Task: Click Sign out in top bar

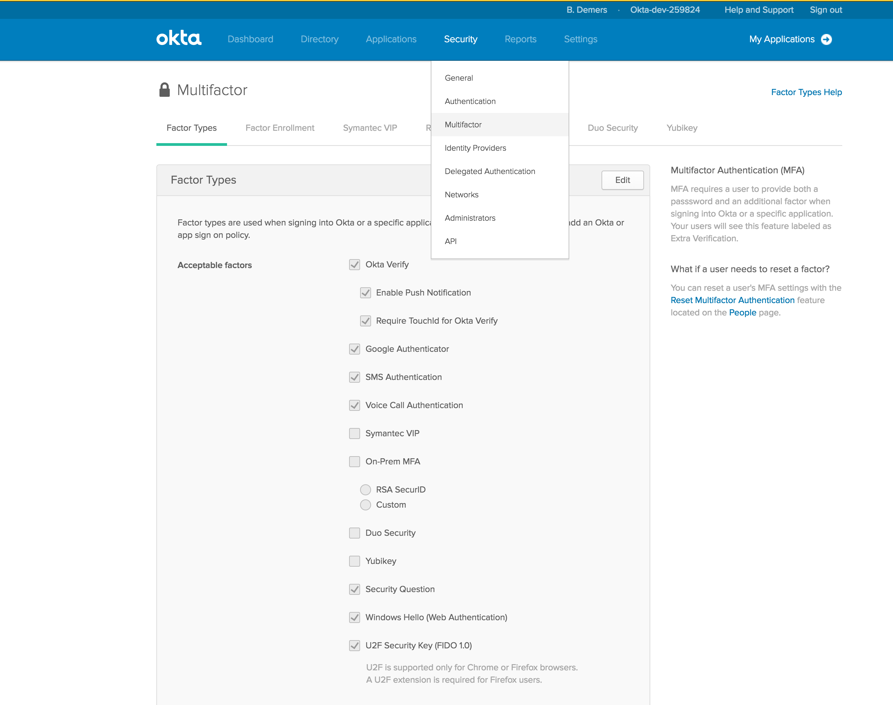Action: pyautogui.click(x=825, y=10)
